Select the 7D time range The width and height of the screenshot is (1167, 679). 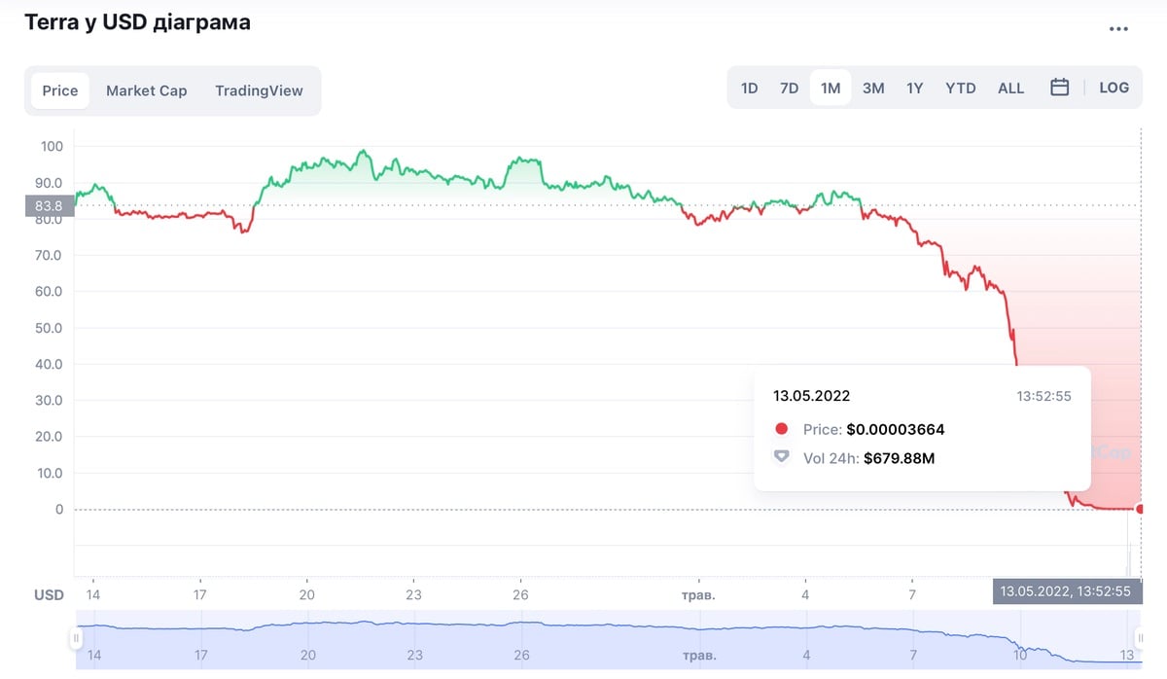(789, 88)
